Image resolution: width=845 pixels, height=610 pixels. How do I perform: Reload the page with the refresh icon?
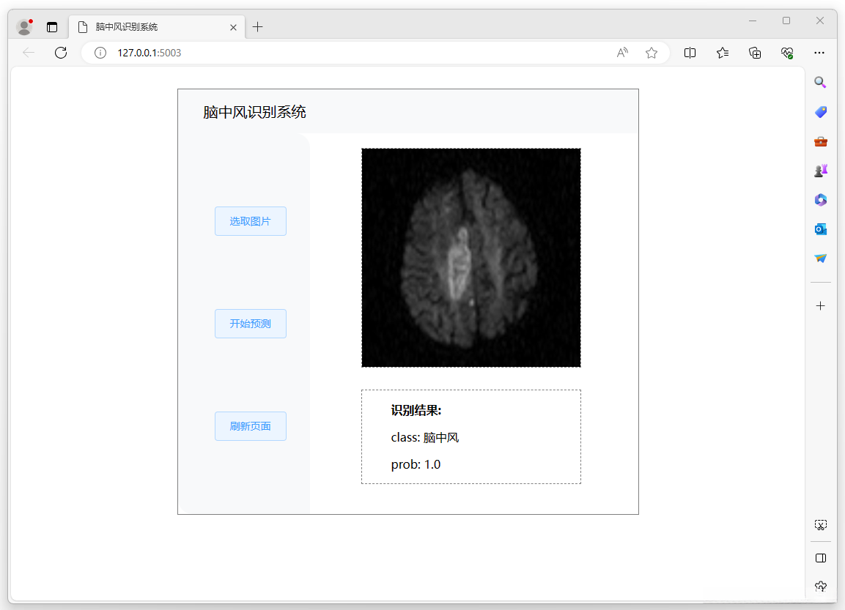click(x=61, y=53)
